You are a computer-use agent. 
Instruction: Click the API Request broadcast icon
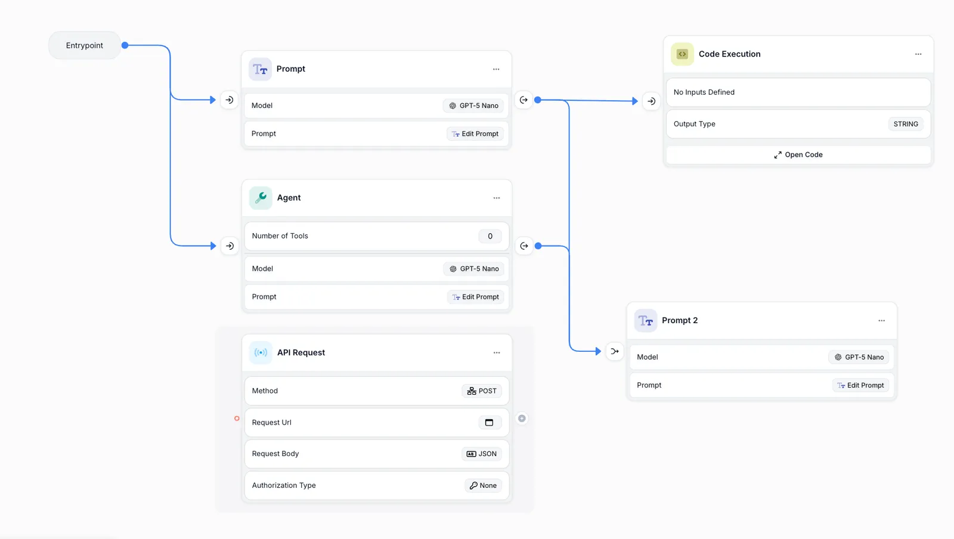[261, 352]
